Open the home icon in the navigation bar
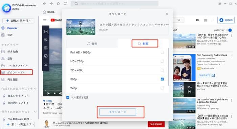 pyautogui.click(x=58, y=3)
